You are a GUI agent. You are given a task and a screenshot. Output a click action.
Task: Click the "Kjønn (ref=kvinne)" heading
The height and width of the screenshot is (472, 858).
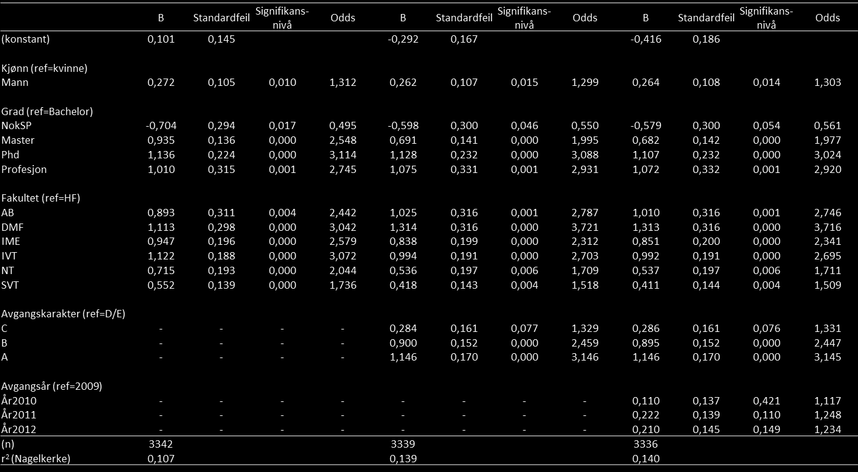(x=45, y=68)
